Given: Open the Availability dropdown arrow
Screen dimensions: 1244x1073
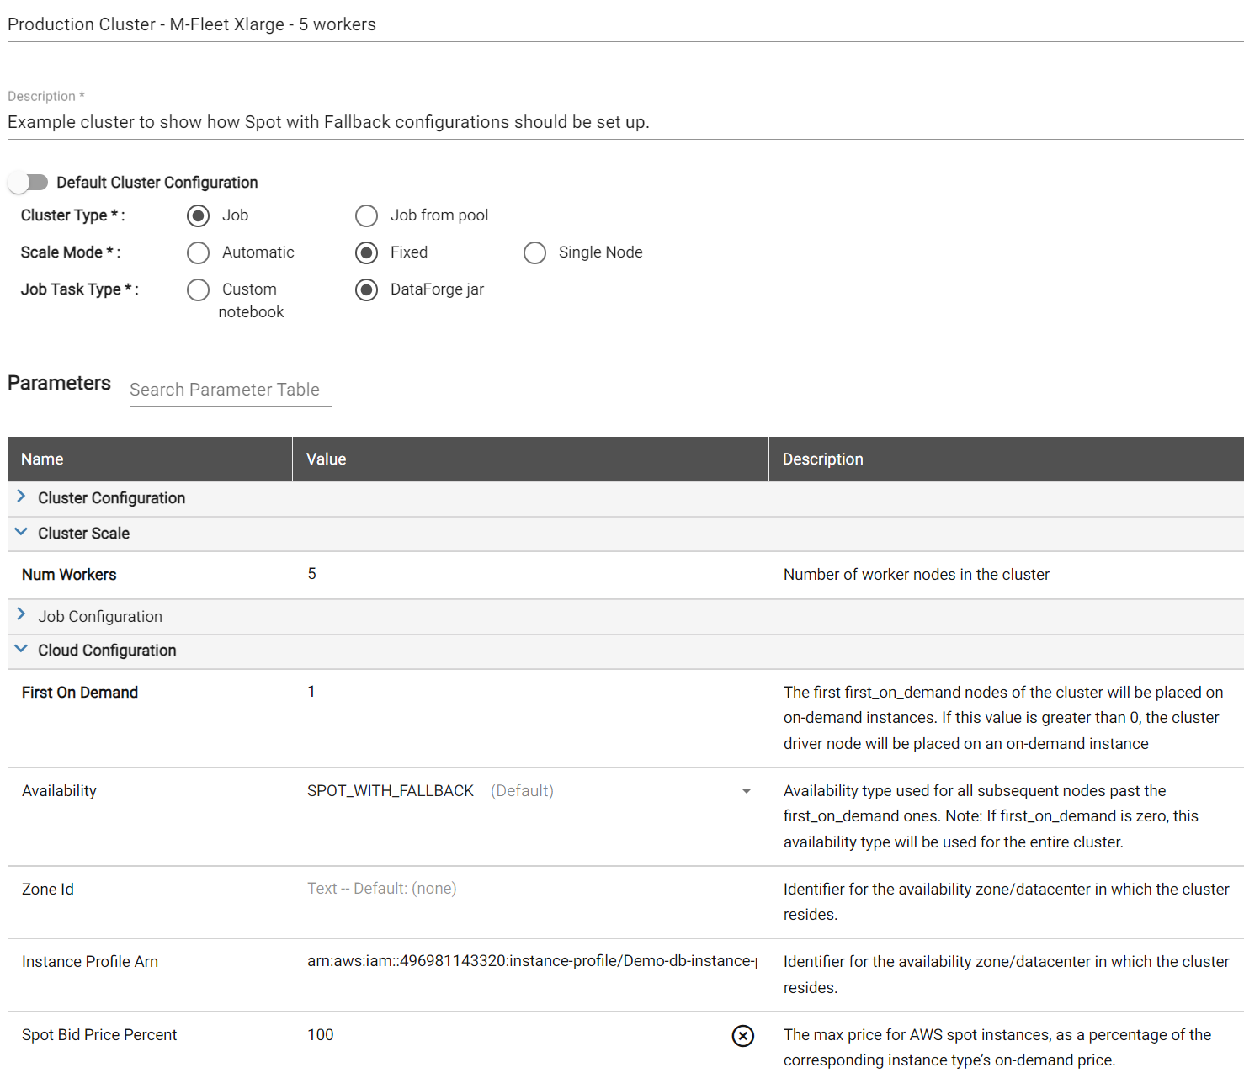Looking at the screenshot, I should [x=746, y=791].
